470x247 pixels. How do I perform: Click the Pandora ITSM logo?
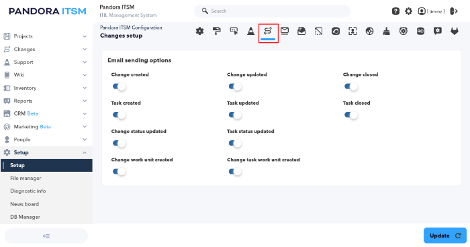click(48, 11)
